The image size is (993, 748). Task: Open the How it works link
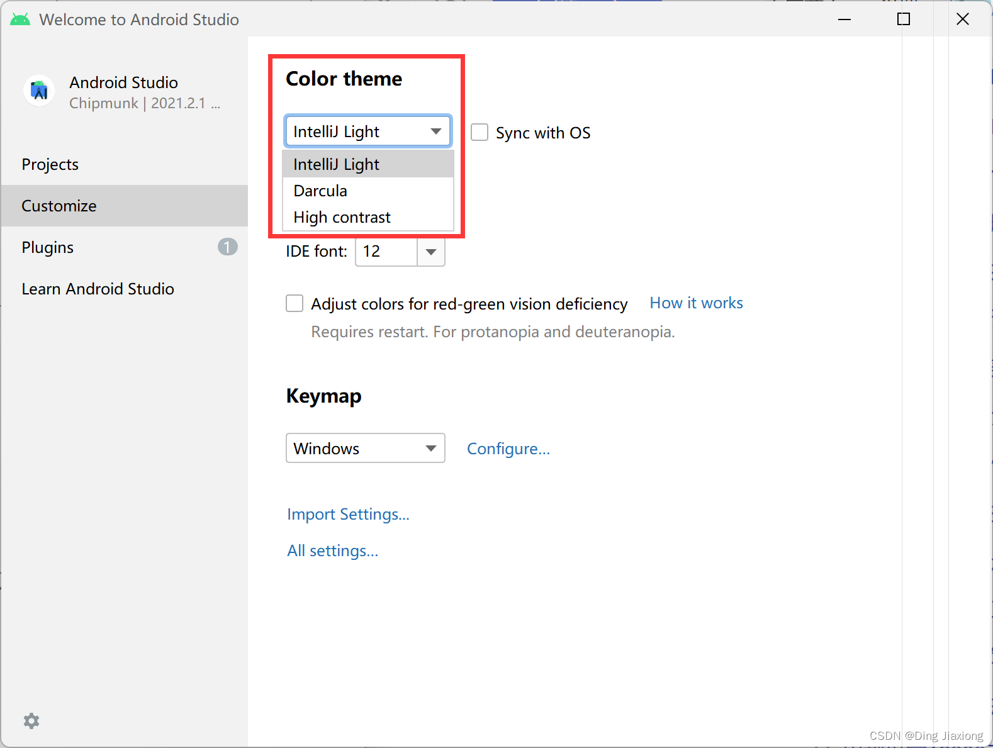696,303
